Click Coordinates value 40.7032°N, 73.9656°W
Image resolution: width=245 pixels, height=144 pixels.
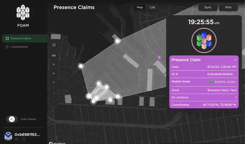click(219, 105)
